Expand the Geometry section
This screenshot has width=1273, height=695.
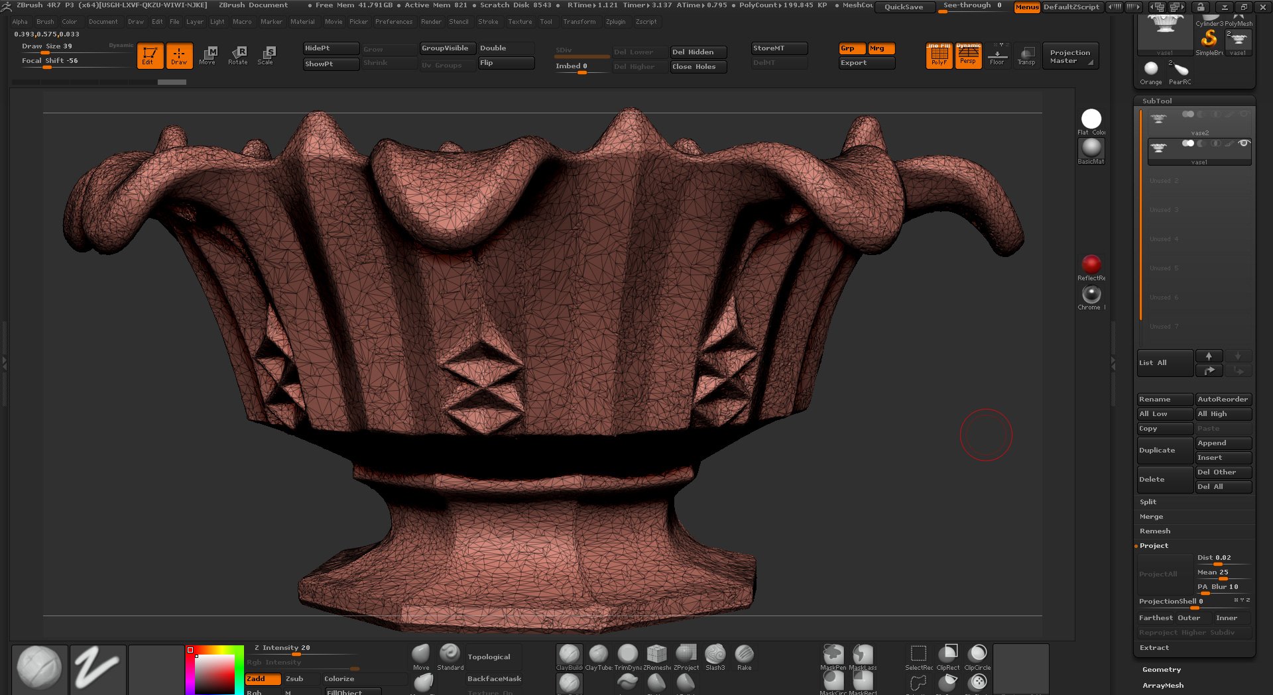(1161, 669)
